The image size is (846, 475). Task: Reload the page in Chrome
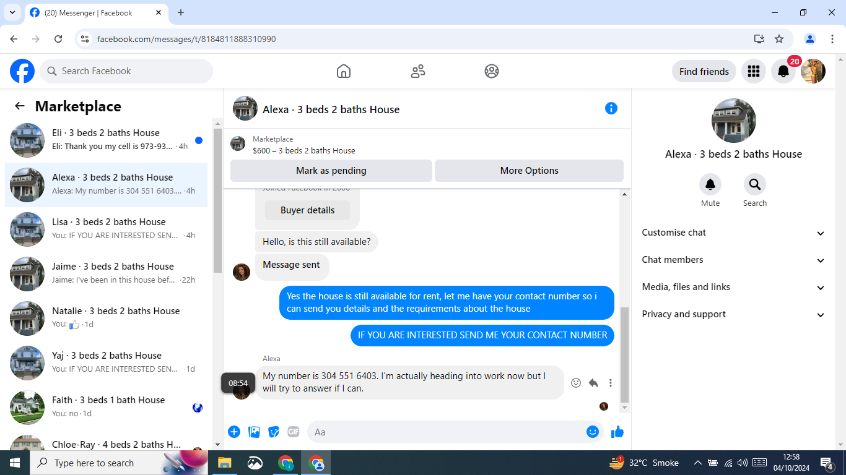coord(58,39)
